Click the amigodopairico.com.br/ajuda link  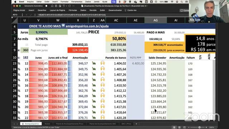coord(87,26)
